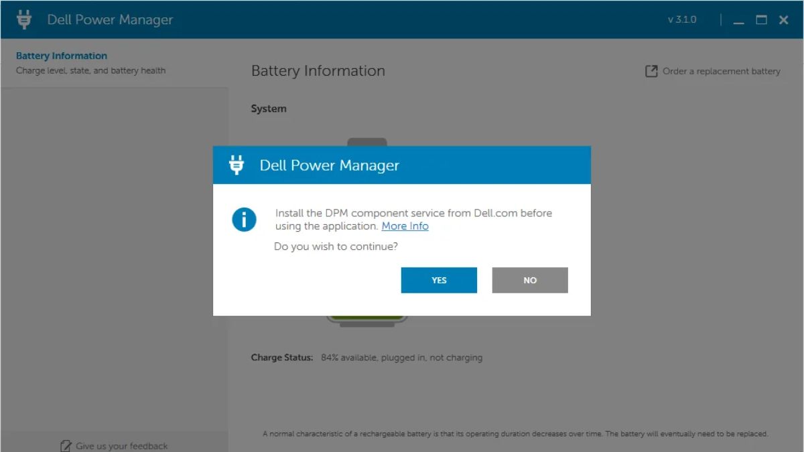Click the plug logo in title bar

(x=24, y=19)
